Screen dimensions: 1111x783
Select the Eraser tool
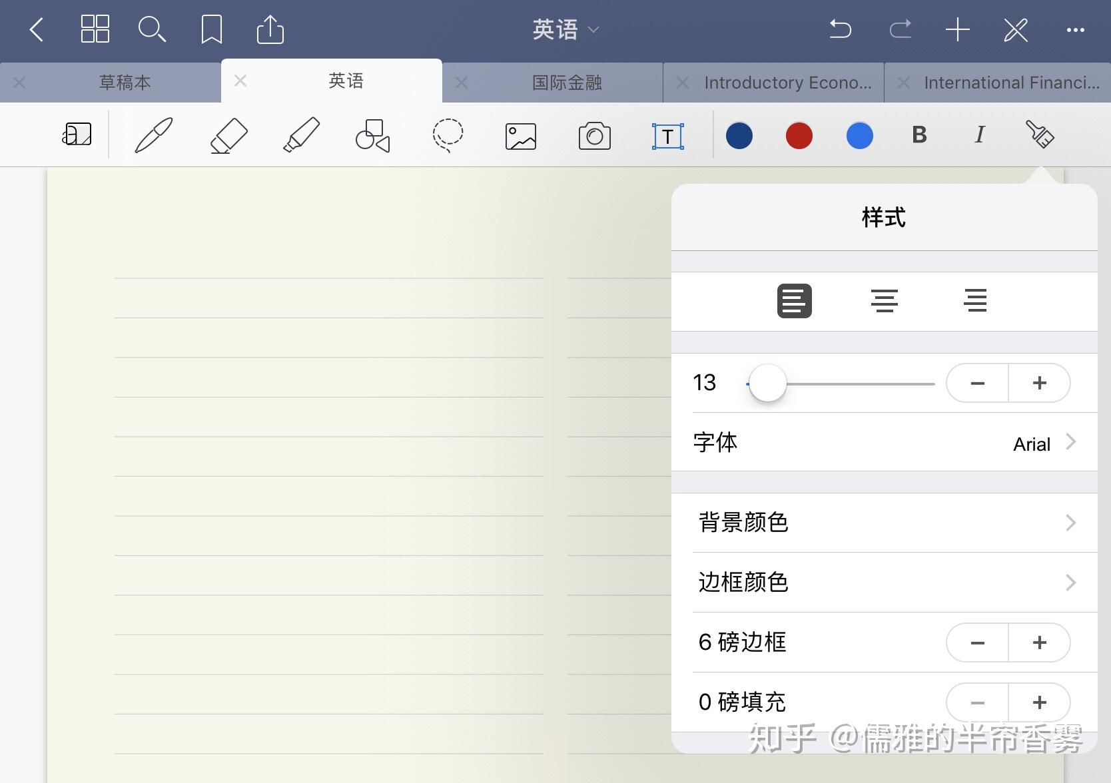(x=228, y=135)
